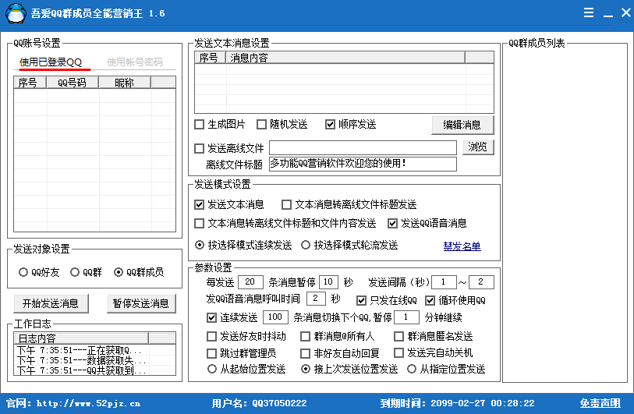Select the QQ好友 radio button
Image resolution: width=634 pixels, height=414 pixels.
coord(24,272)
